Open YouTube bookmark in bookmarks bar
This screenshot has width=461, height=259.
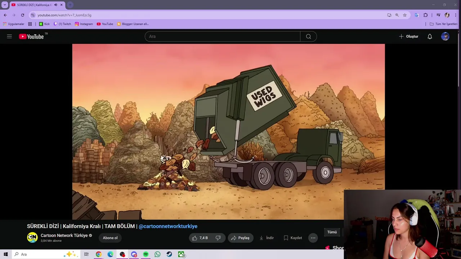[105, 24]
